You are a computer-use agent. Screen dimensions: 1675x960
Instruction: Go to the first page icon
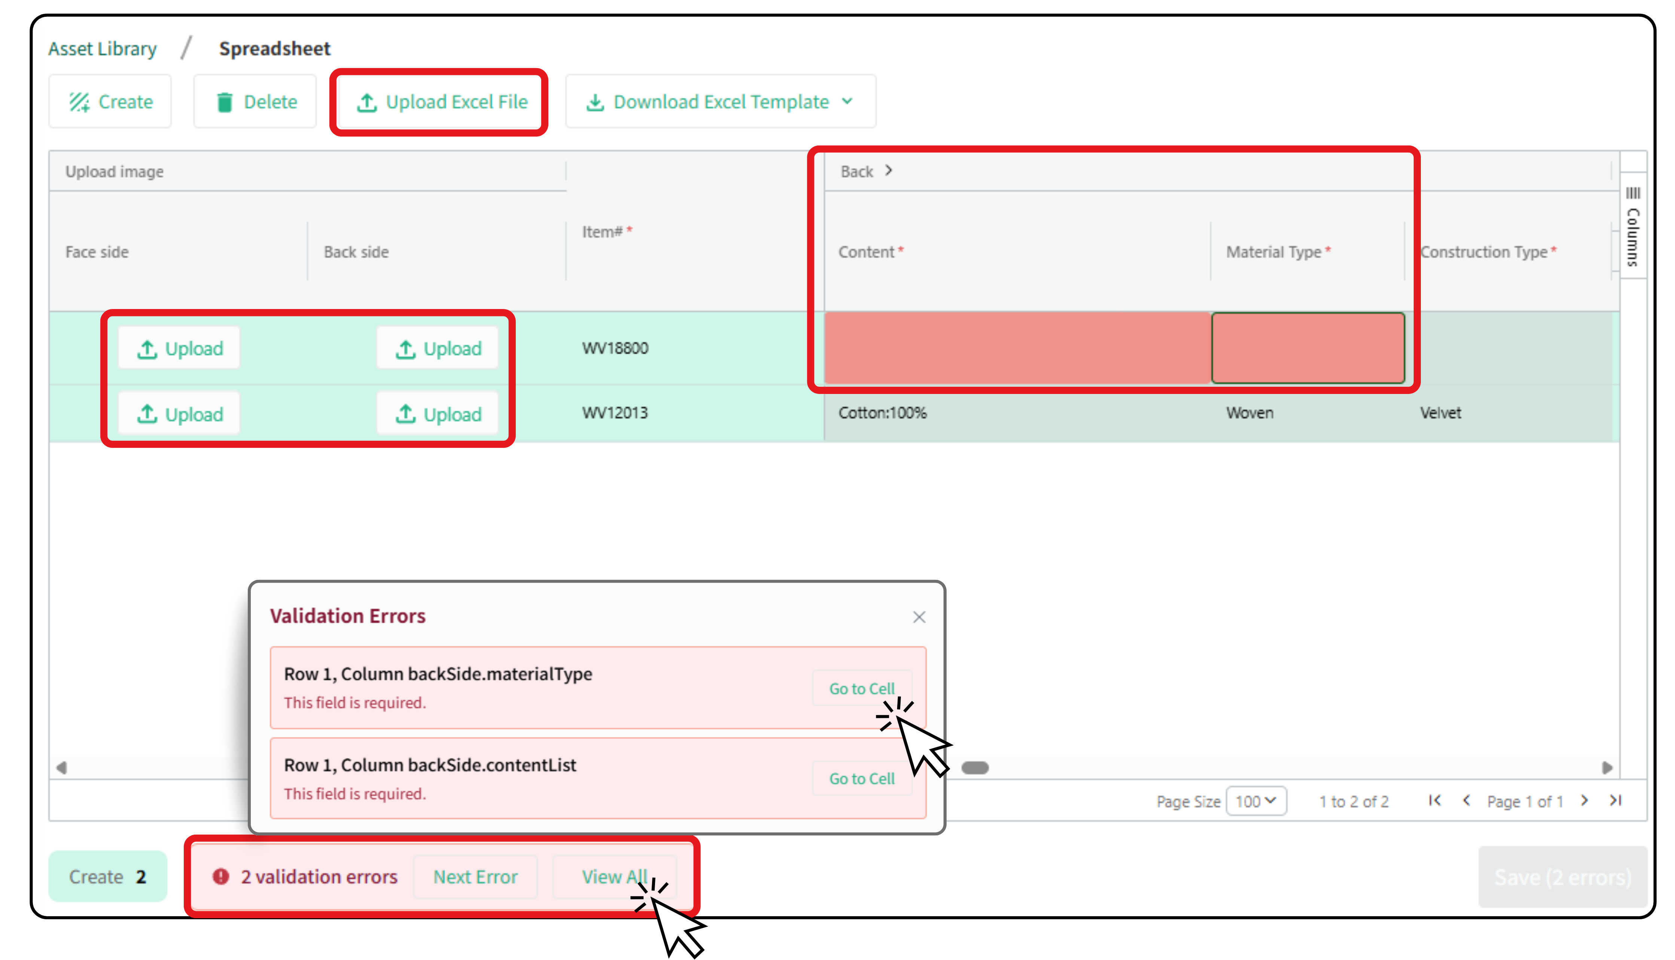(x=1434, y=801)
